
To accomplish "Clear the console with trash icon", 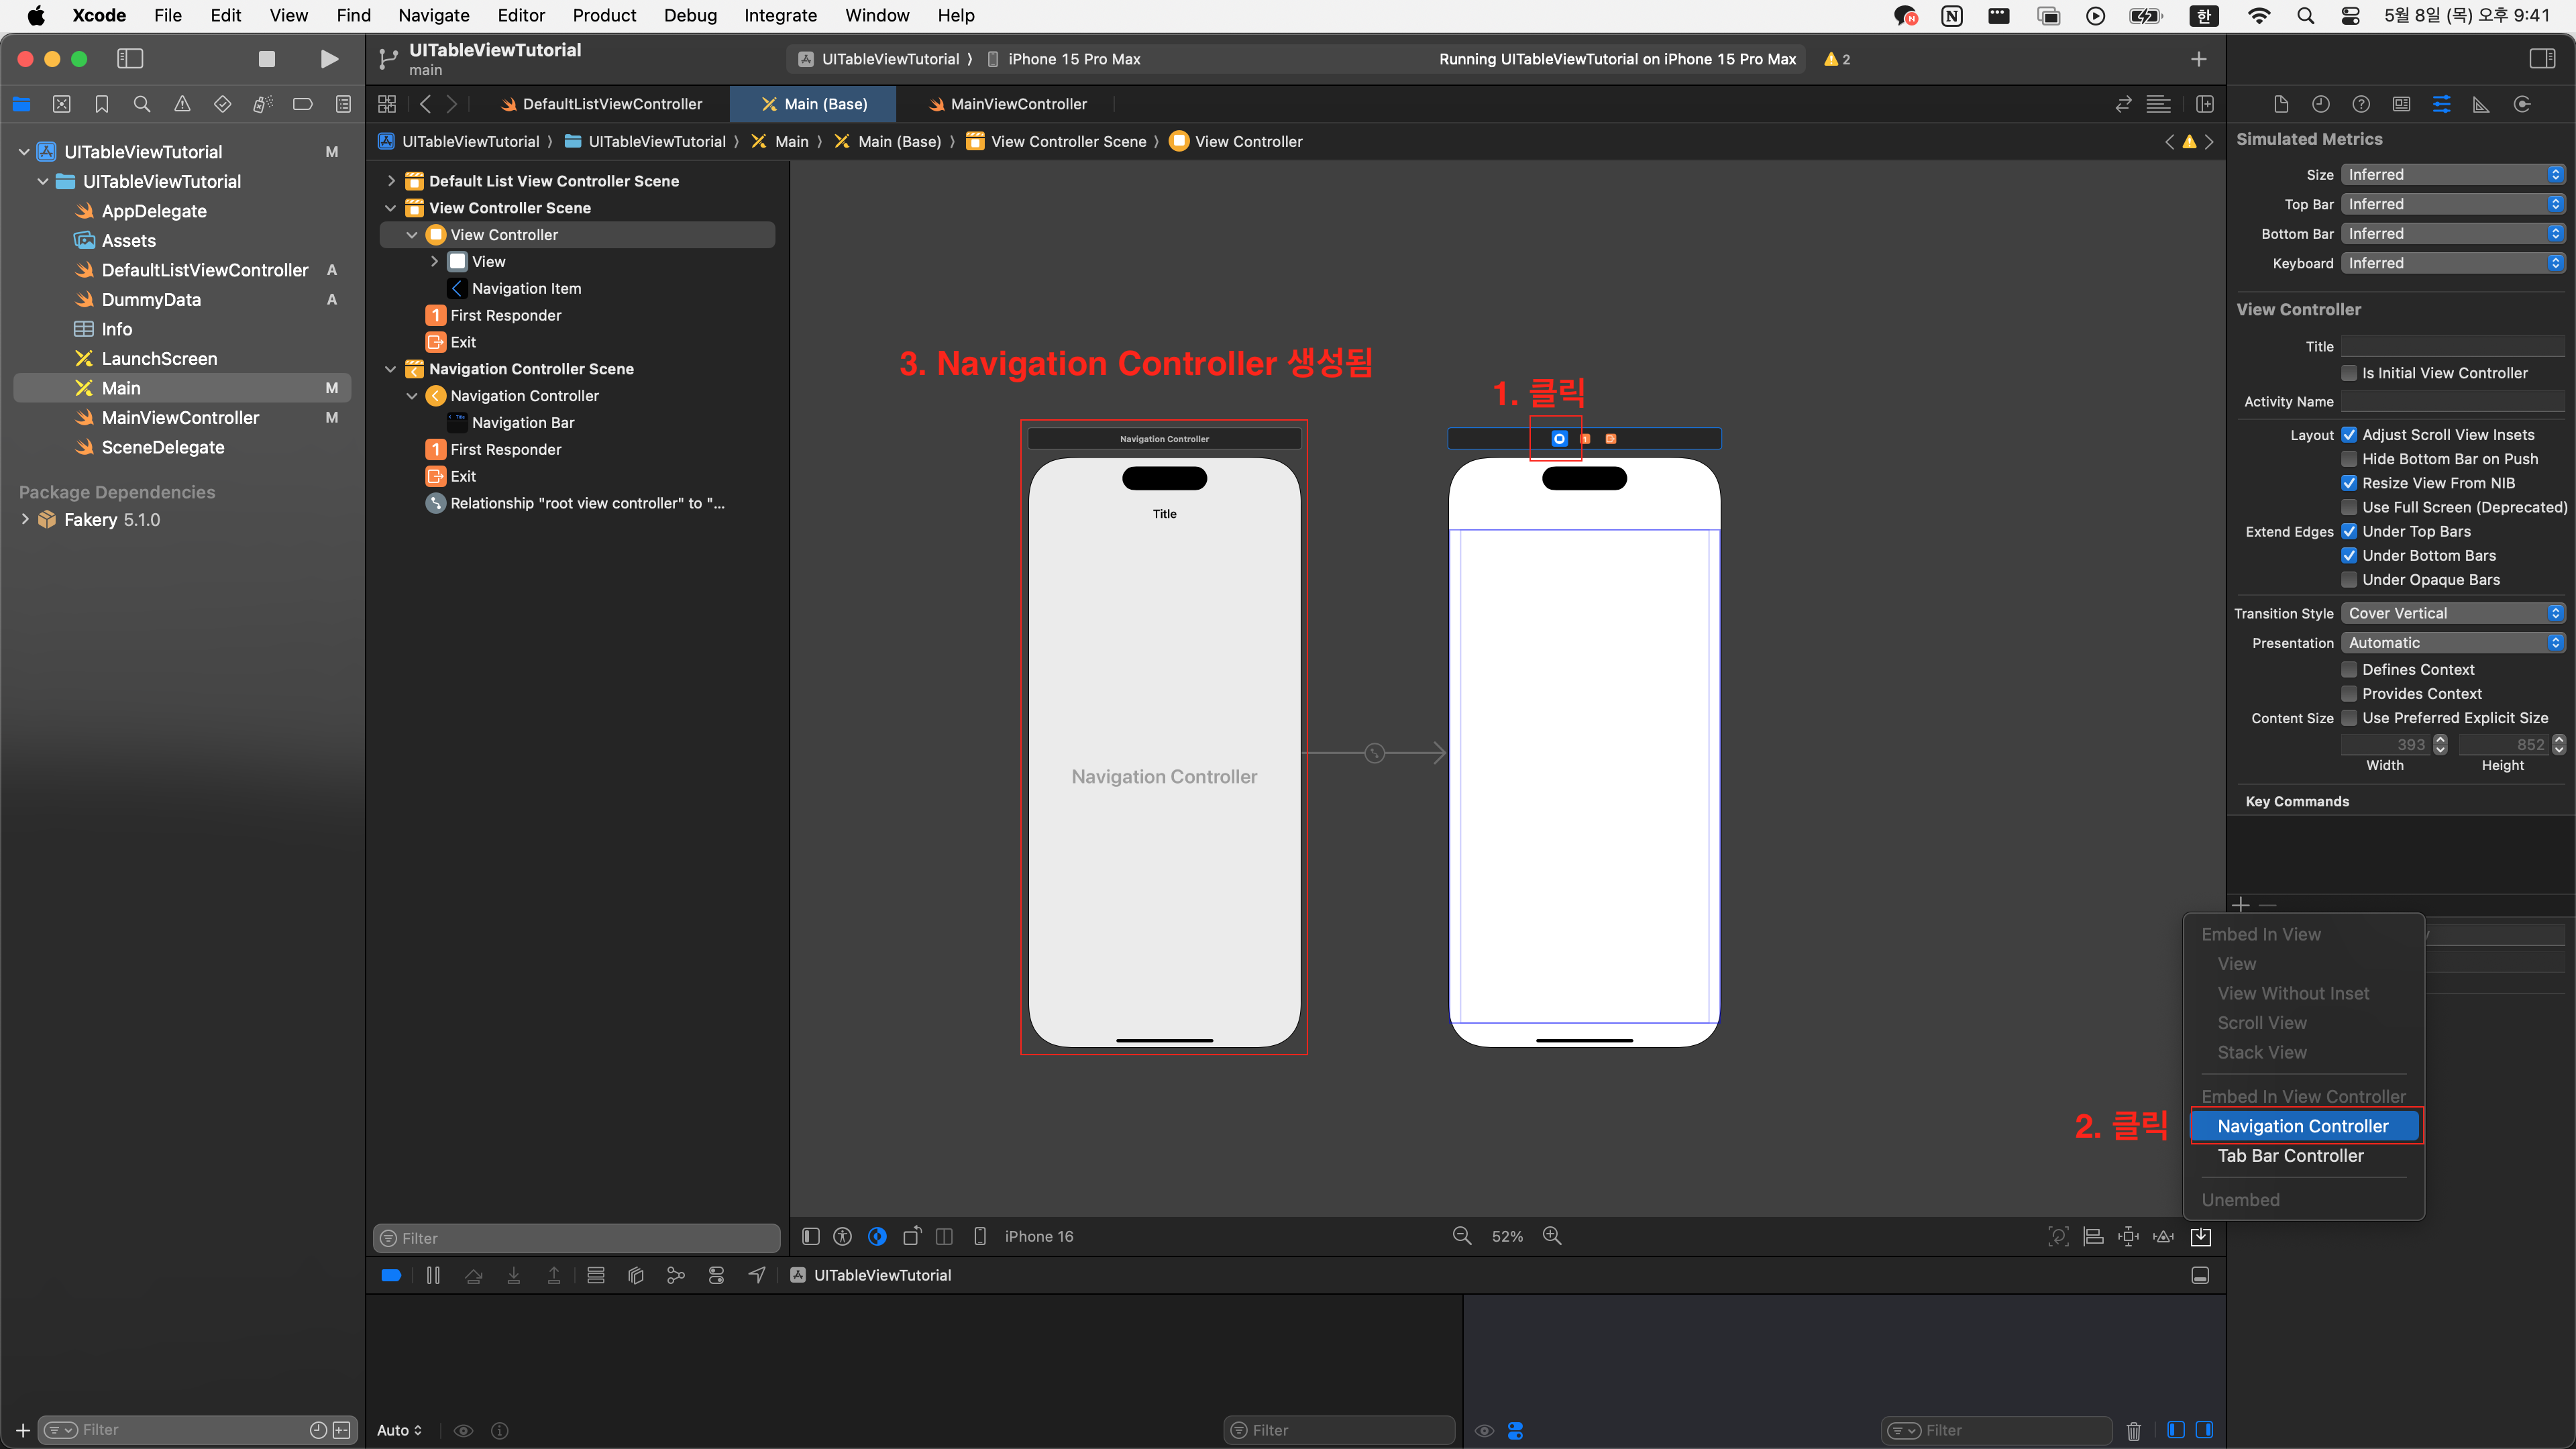I will [x=2133, y=1430].
